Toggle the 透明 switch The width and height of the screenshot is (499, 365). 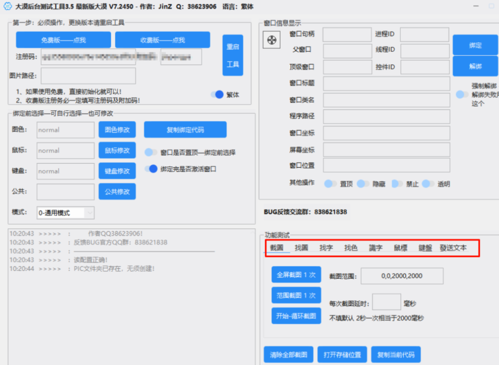pos(428,184)
